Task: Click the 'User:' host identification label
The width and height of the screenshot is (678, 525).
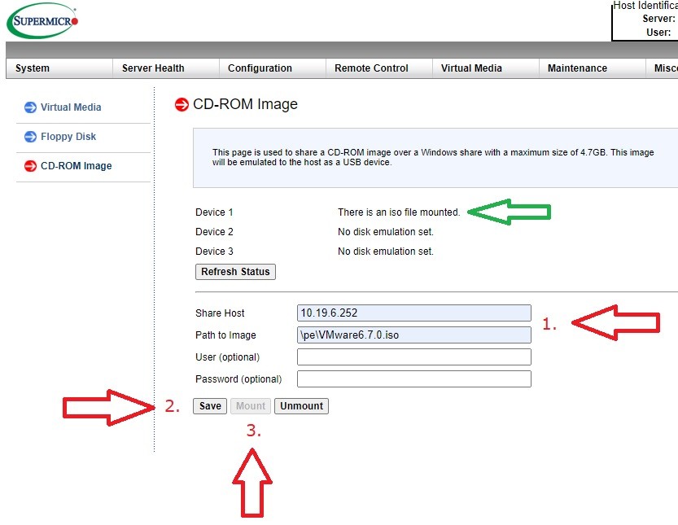Action: (x=658, y=33)
